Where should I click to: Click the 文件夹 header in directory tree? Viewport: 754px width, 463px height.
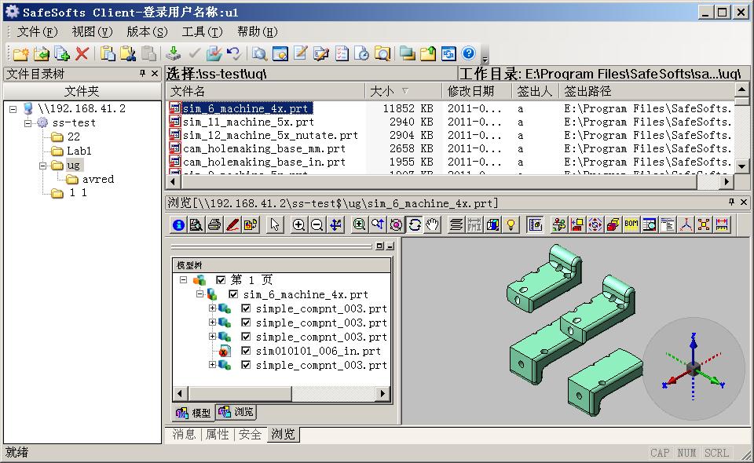point(82,91)
